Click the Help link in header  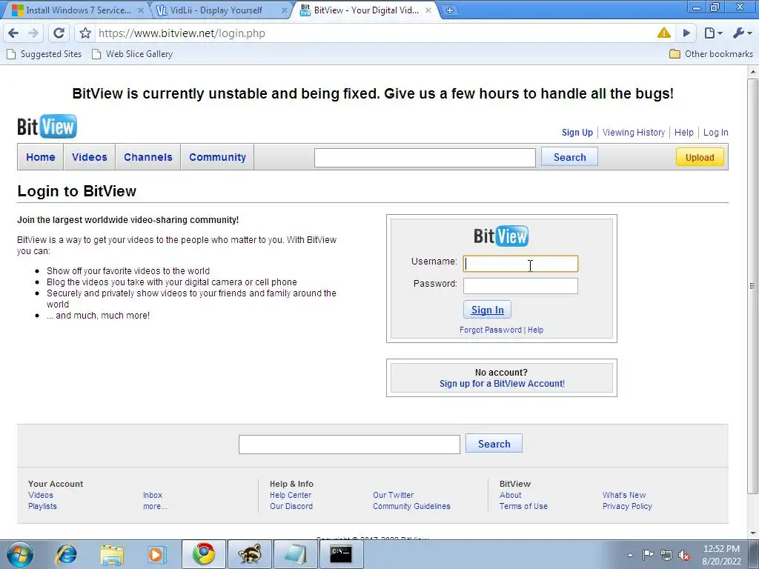tap(683, 133)
